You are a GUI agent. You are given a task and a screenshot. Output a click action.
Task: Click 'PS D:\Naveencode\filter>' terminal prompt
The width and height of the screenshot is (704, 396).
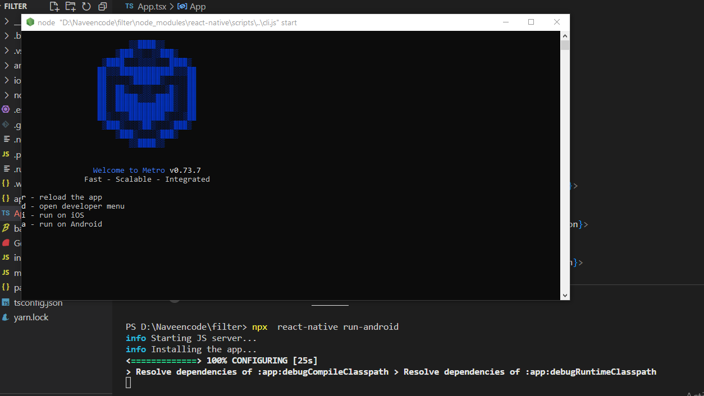[x=186, y=327]
